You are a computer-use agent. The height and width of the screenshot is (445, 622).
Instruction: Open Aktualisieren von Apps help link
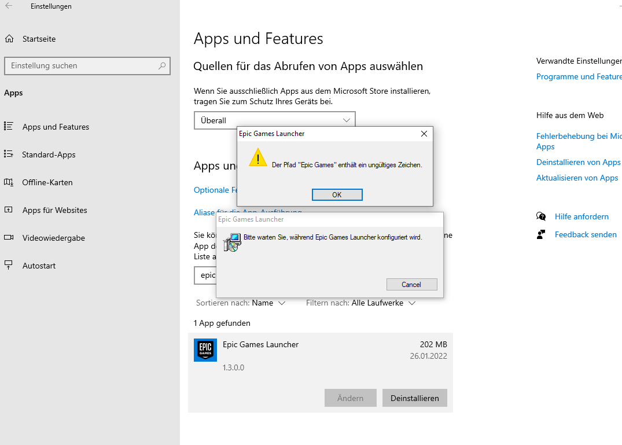point(577,178)
